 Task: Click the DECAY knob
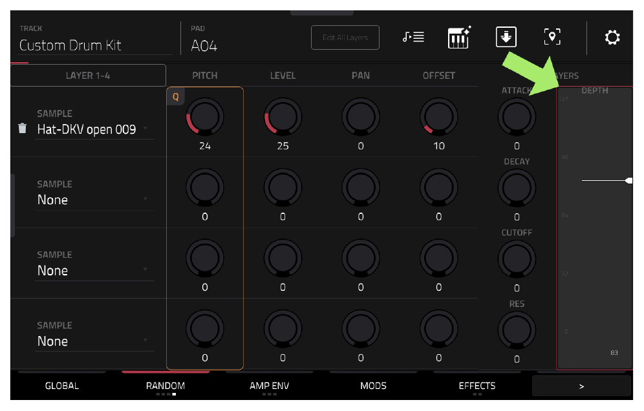pos(517,188)
